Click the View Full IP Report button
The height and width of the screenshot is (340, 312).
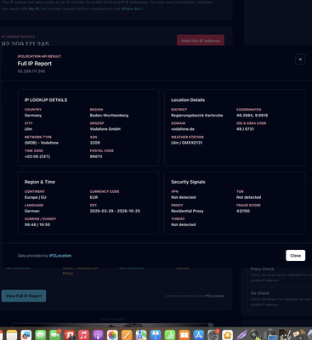coord(24,296)
